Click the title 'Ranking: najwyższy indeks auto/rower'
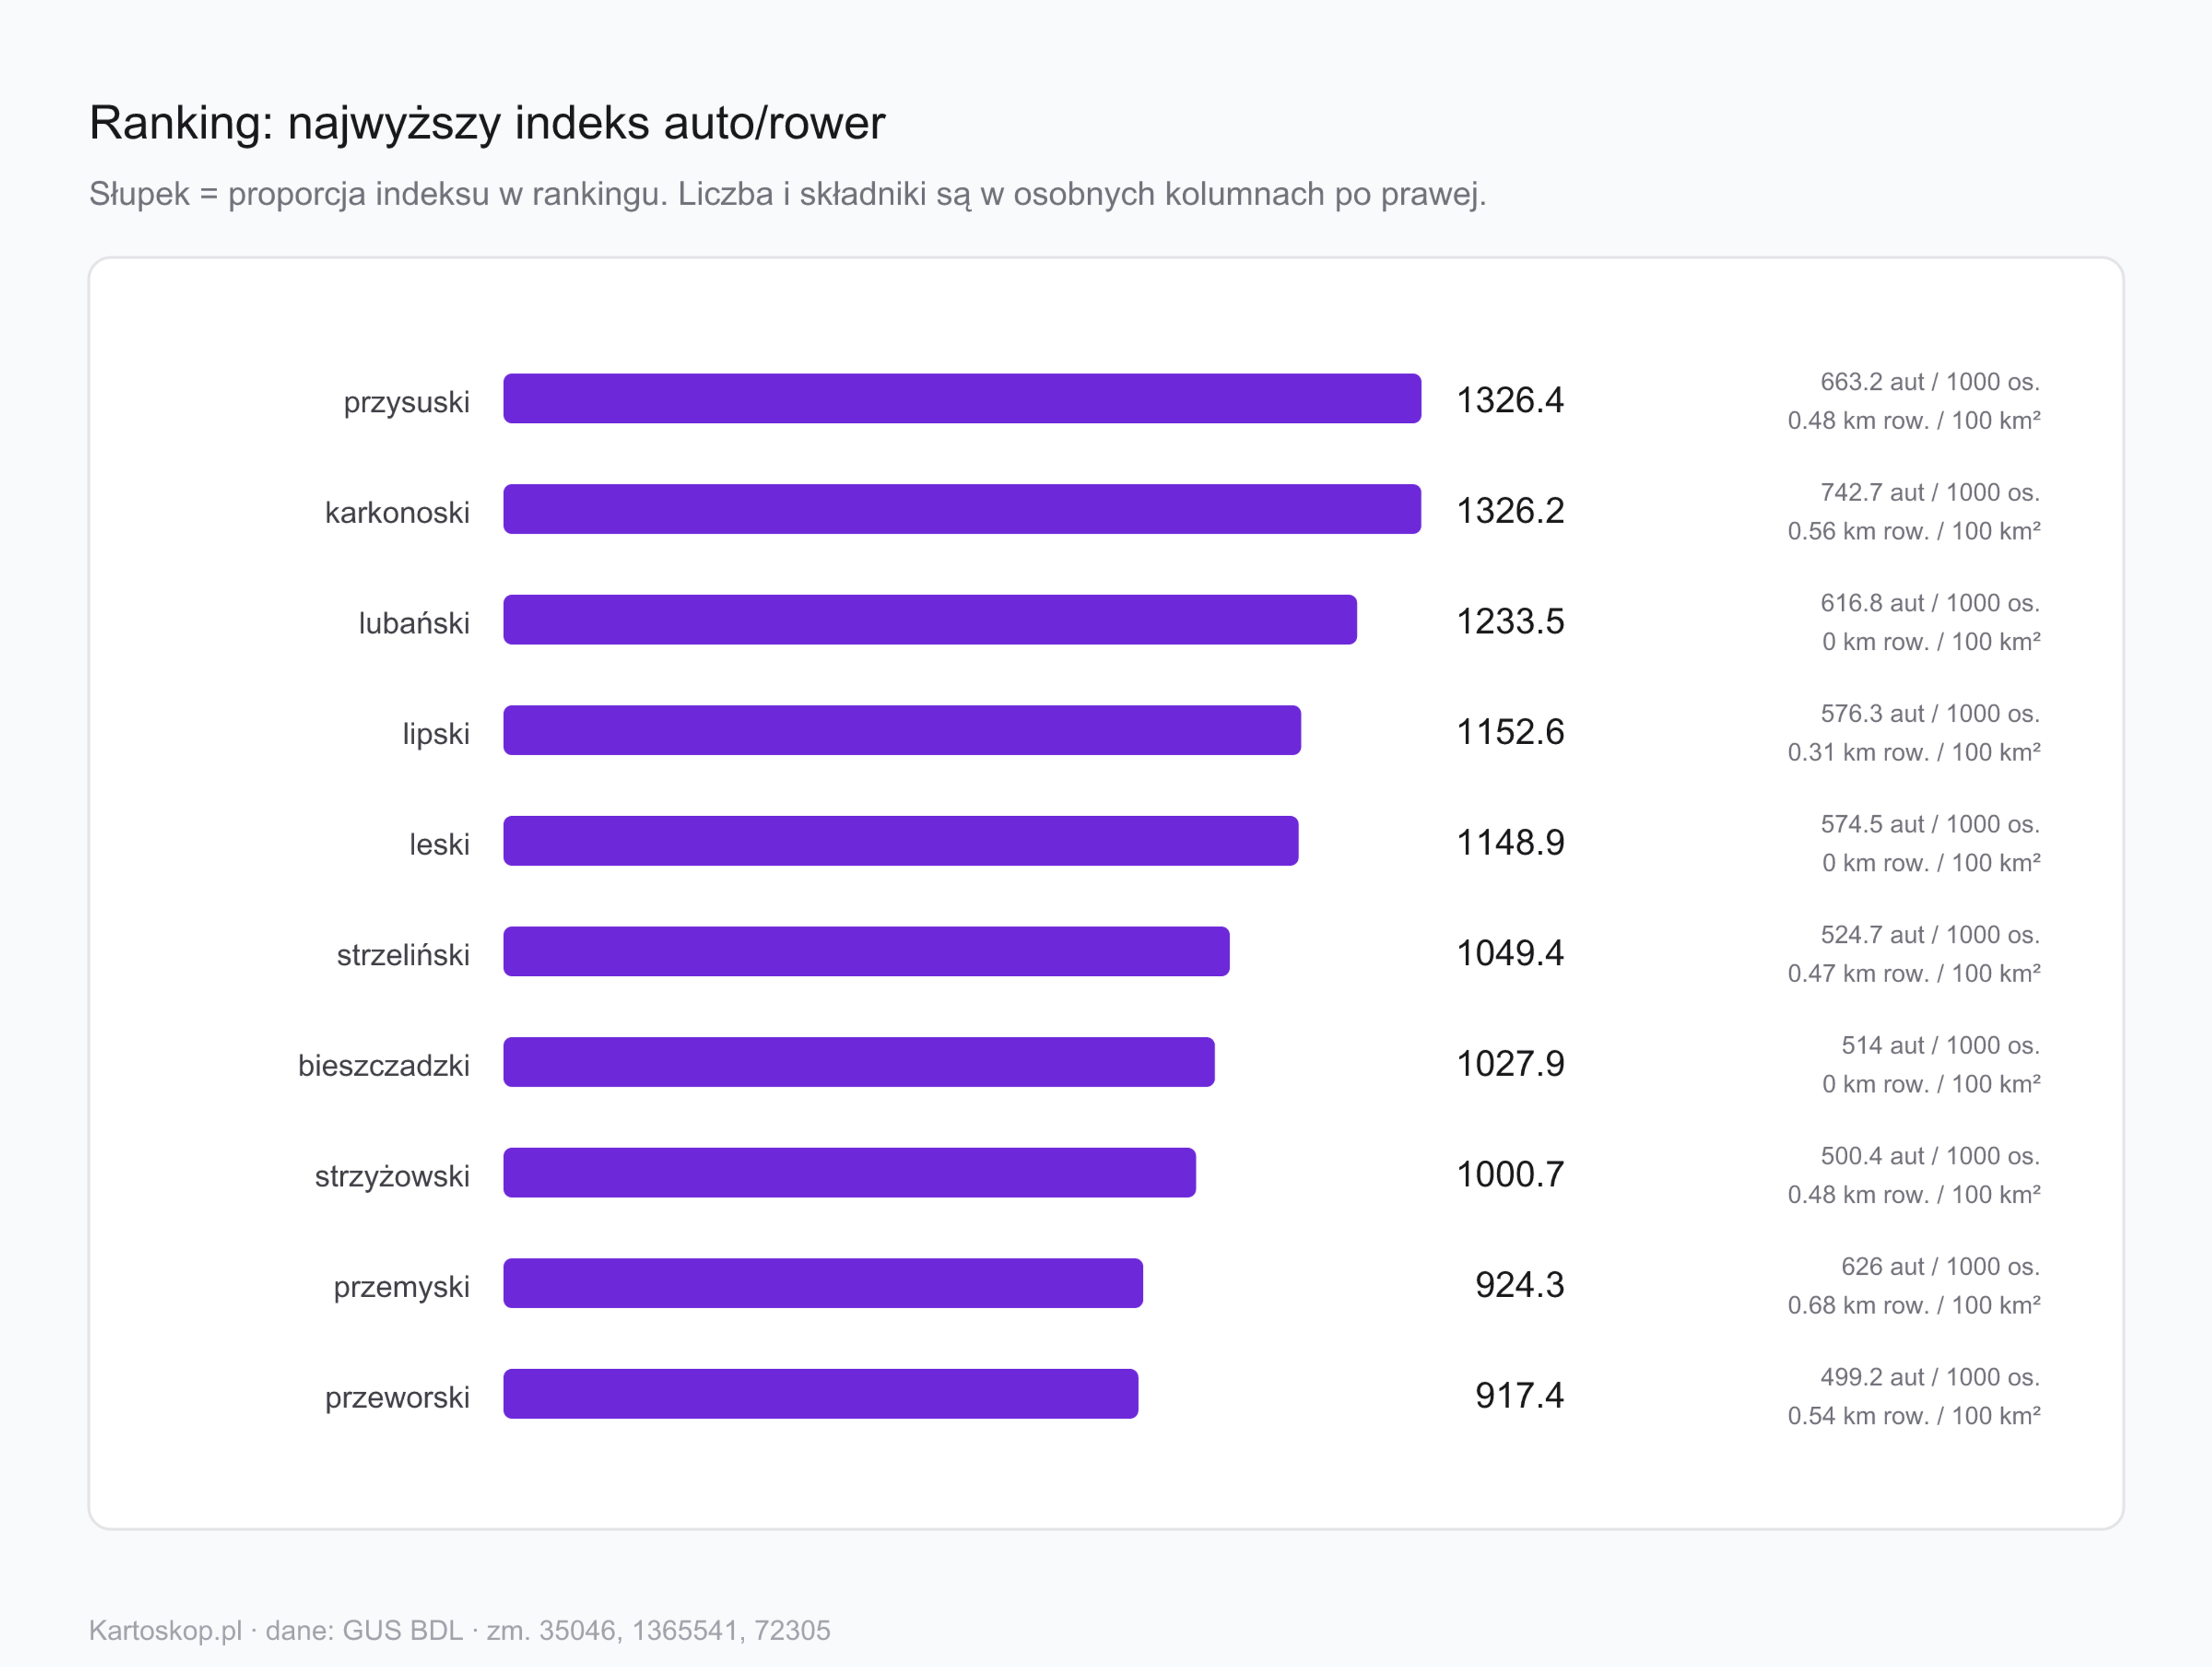This screenshot has height=1667, width=2212. coord(487,124)
